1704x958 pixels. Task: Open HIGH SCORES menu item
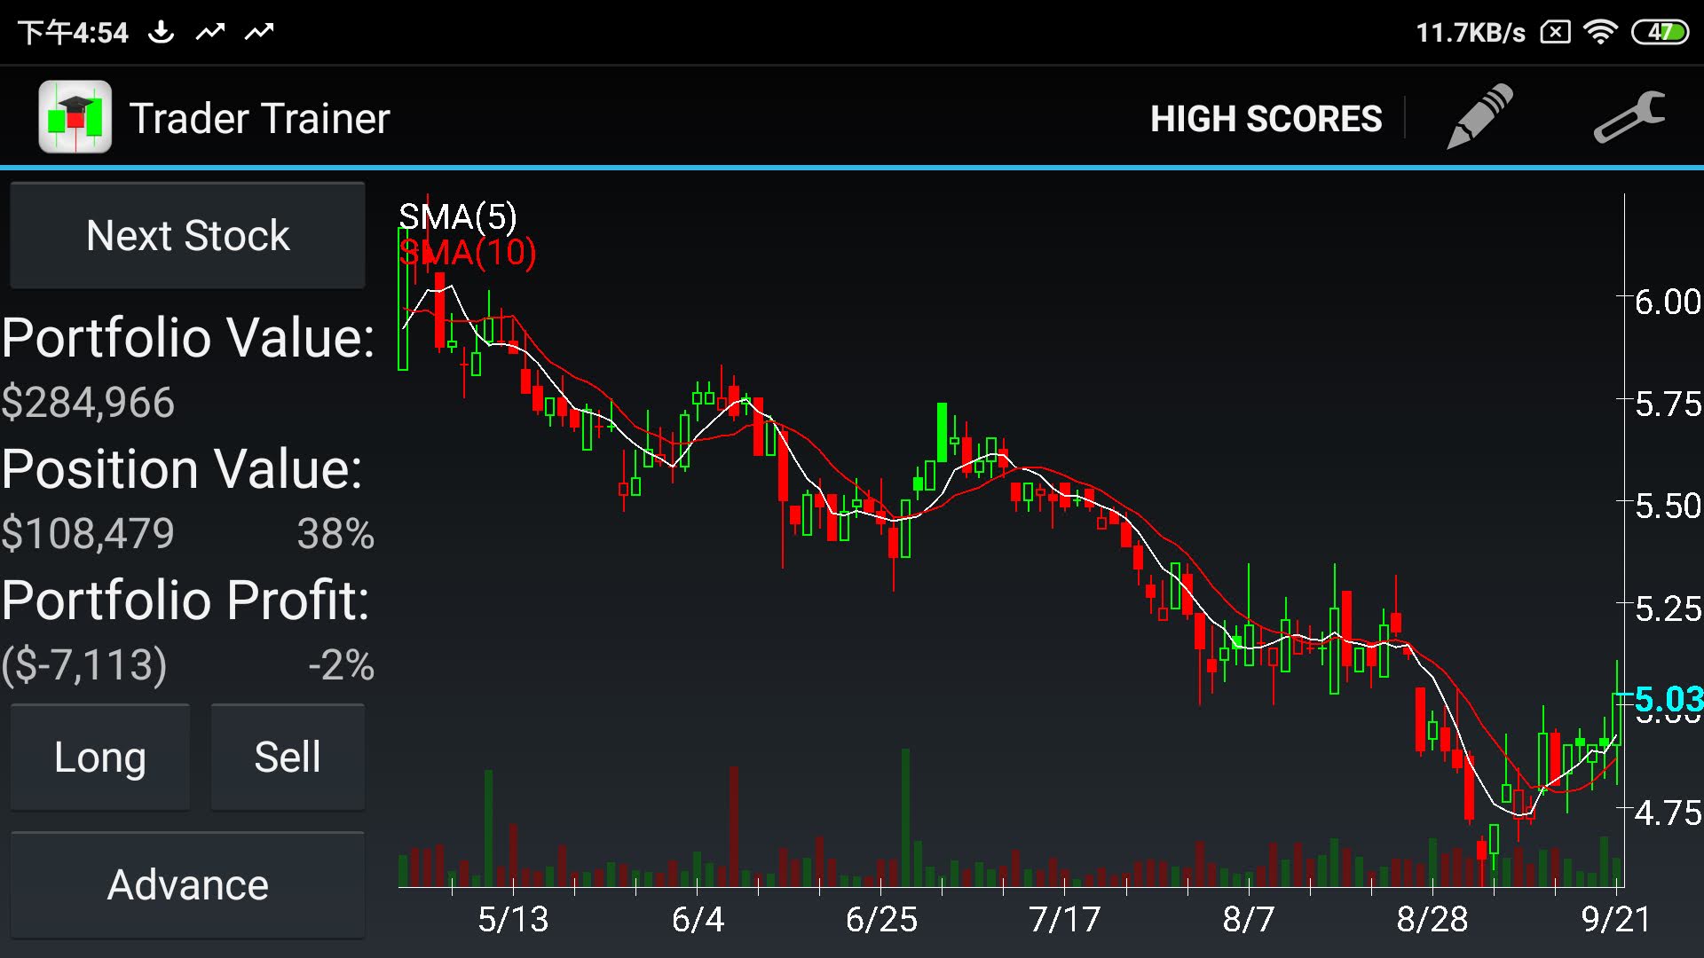(x=1266, y=119)
